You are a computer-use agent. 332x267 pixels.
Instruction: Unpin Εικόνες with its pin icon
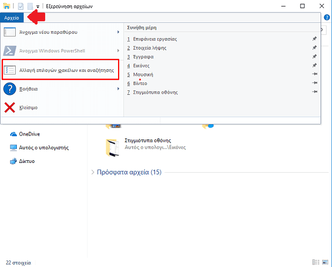(x=315, y=65)
